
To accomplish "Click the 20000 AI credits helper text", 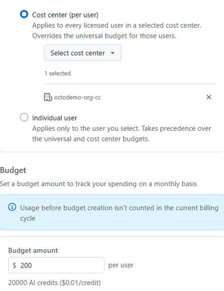I will coord(54,283).
